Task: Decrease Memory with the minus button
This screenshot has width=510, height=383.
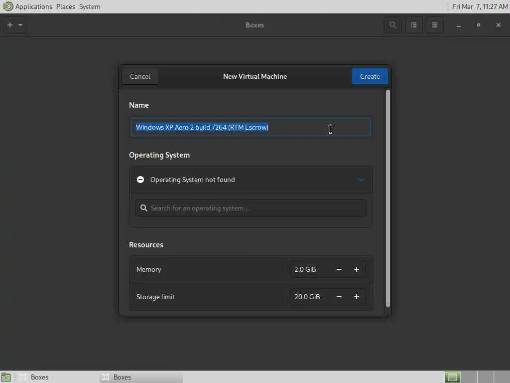Action: [339, 269]
